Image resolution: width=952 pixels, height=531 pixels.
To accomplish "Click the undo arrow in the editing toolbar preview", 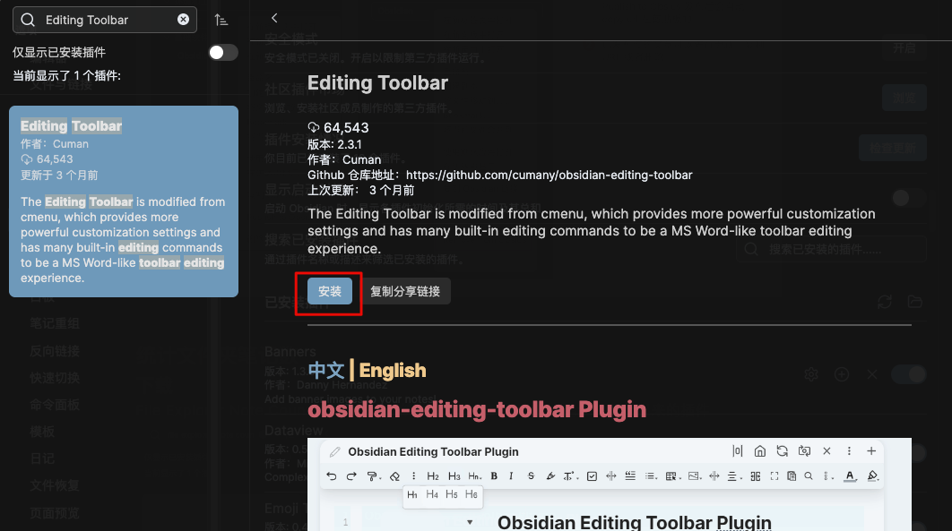I will tap(331, 475).
